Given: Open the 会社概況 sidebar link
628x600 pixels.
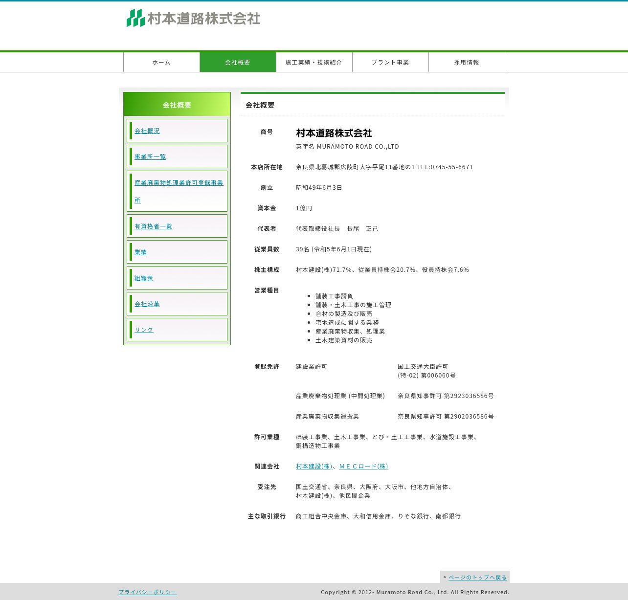Looking at the screenshot, I should [x=147, y=131].
